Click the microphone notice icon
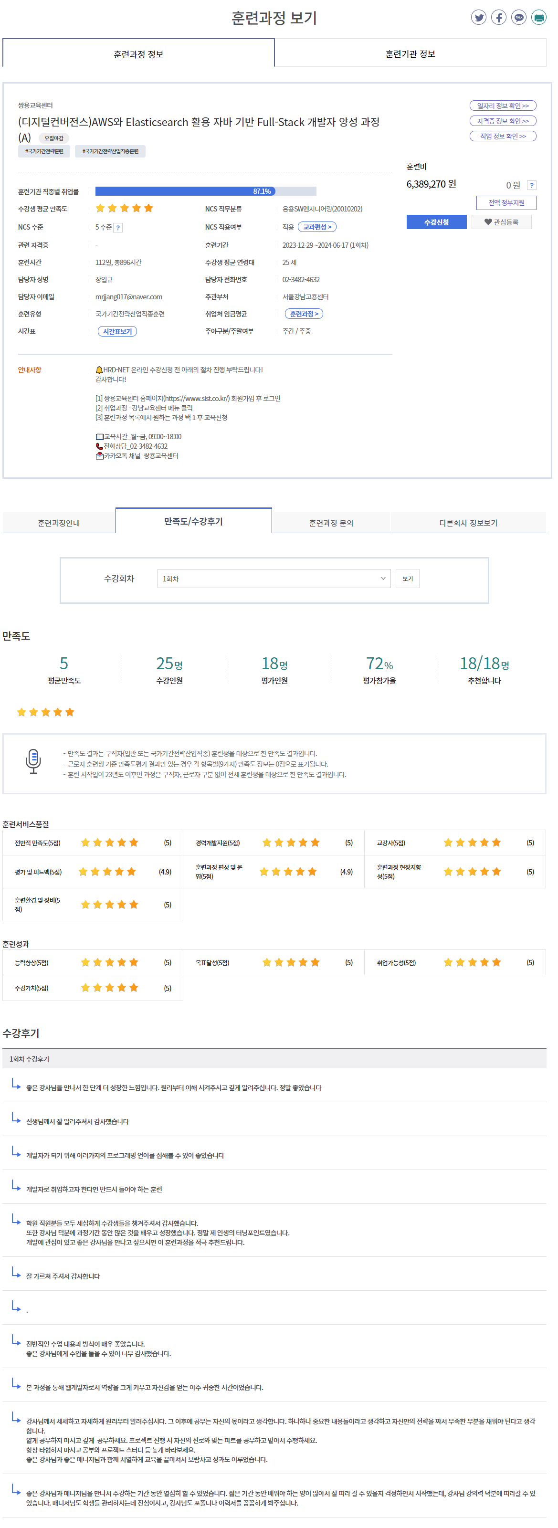 33,761
